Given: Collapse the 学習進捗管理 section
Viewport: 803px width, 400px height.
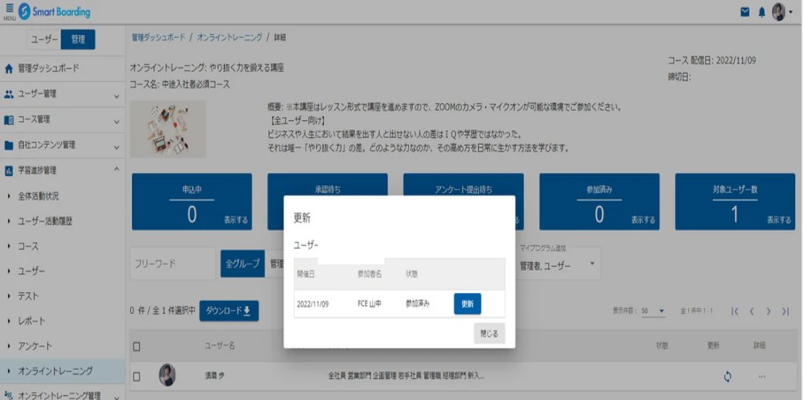Looking at the screenshot, I should (117, 169).
